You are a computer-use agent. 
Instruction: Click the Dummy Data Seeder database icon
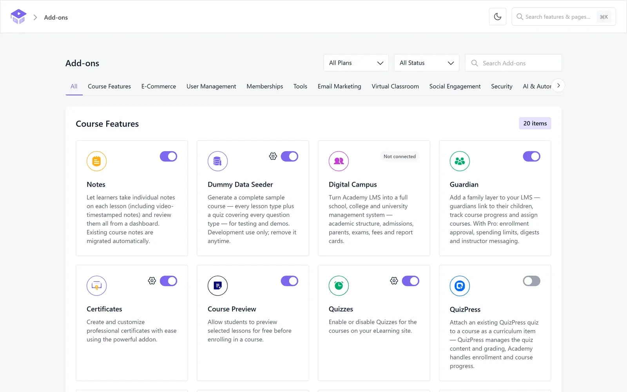click(x=217, y=161)
